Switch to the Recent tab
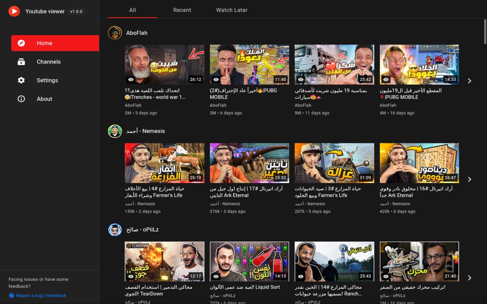 pyautogui.click(x=182, y=10)
